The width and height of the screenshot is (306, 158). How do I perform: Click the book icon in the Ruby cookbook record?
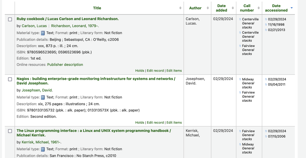point(43,33)
